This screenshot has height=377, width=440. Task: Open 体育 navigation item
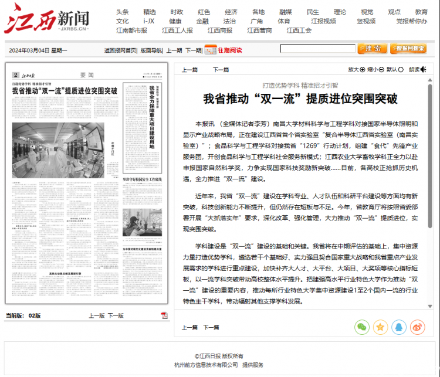[x=284, y=21]
